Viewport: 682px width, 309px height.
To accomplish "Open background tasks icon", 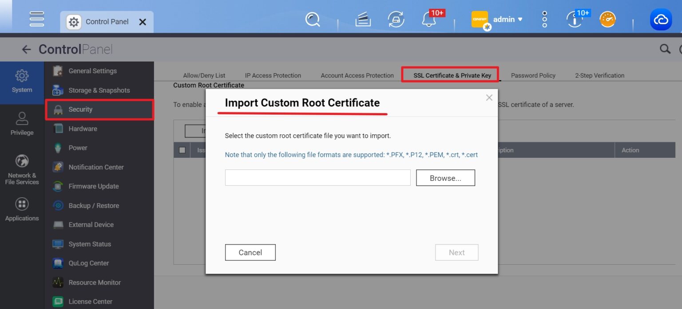I will click(363, 20).
